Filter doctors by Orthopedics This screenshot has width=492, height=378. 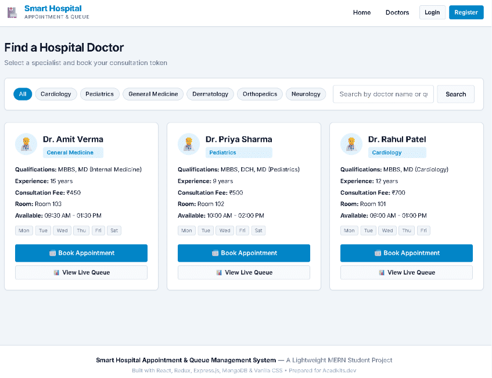click(x=260, y=94)
